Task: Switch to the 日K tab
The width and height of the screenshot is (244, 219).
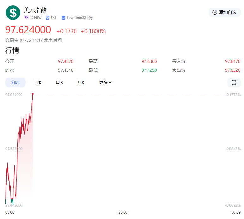Action: coord(38,82)
